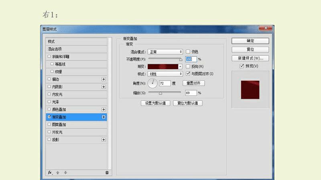The image size is (321, 180).
Task: Select the 图案叠加 row label
Action: (59, 125)
